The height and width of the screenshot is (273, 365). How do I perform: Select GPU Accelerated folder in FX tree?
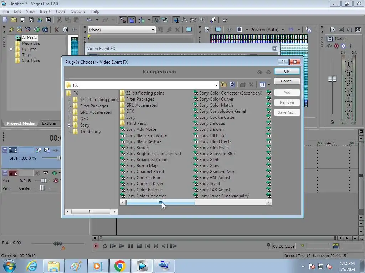click(x=96, y=112)
